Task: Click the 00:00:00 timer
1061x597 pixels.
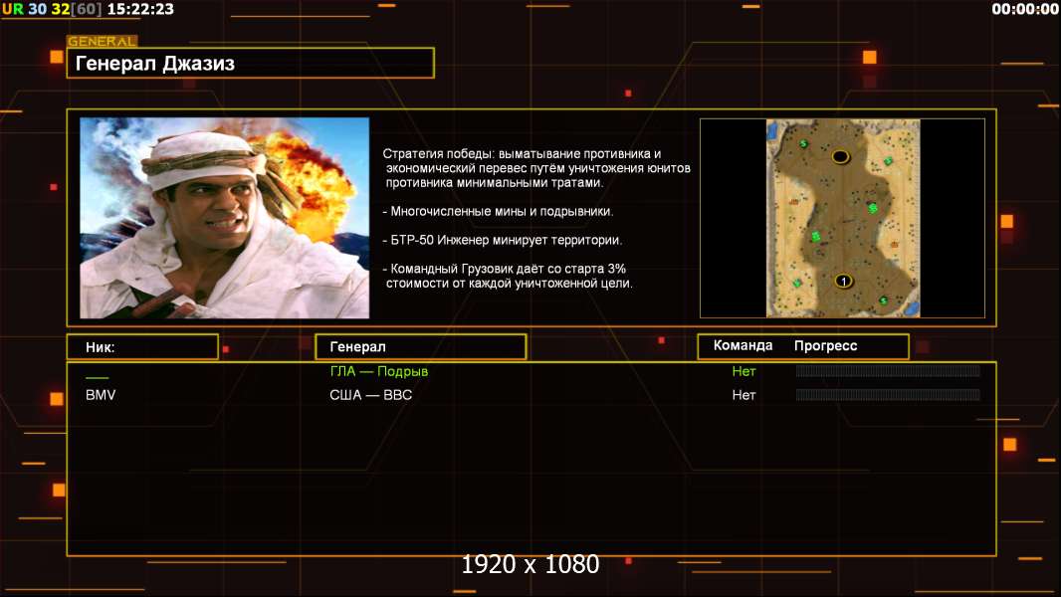Action: (x=1024, y=10)
